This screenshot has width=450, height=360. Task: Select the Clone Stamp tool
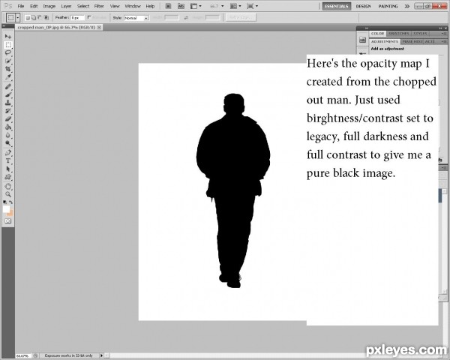click(8, 103)
